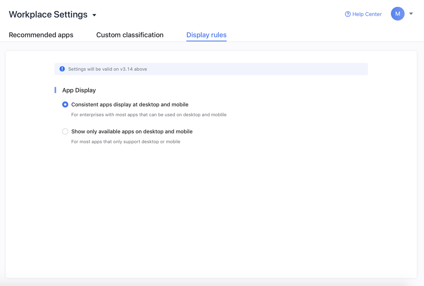Open the account menu arrow beside avatar
The height and width of the screenshot is (286, 424).
411,14
